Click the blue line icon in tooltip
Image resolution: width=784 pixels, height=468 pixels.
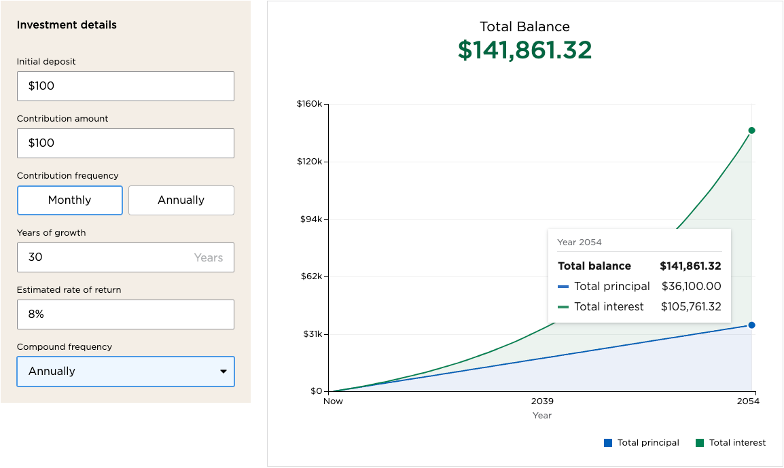pyautogui.click(x=563, y=287)
